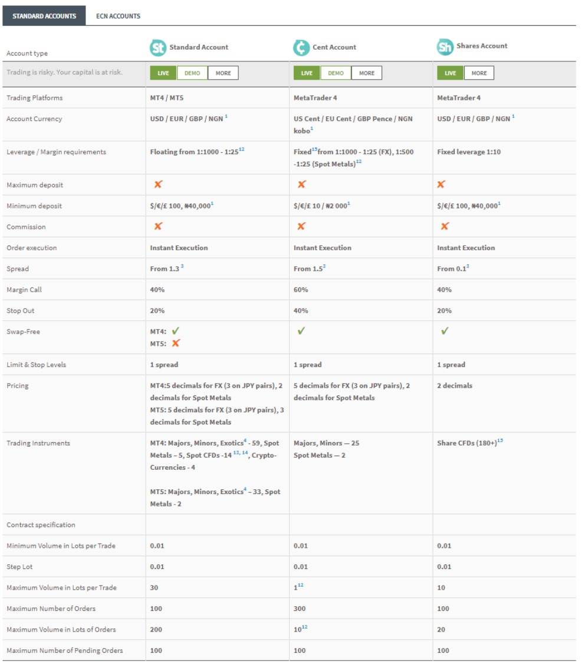Screen dimensions: 585x664
Task: Click Live button under Shares Account
Action: pos(450,73)
